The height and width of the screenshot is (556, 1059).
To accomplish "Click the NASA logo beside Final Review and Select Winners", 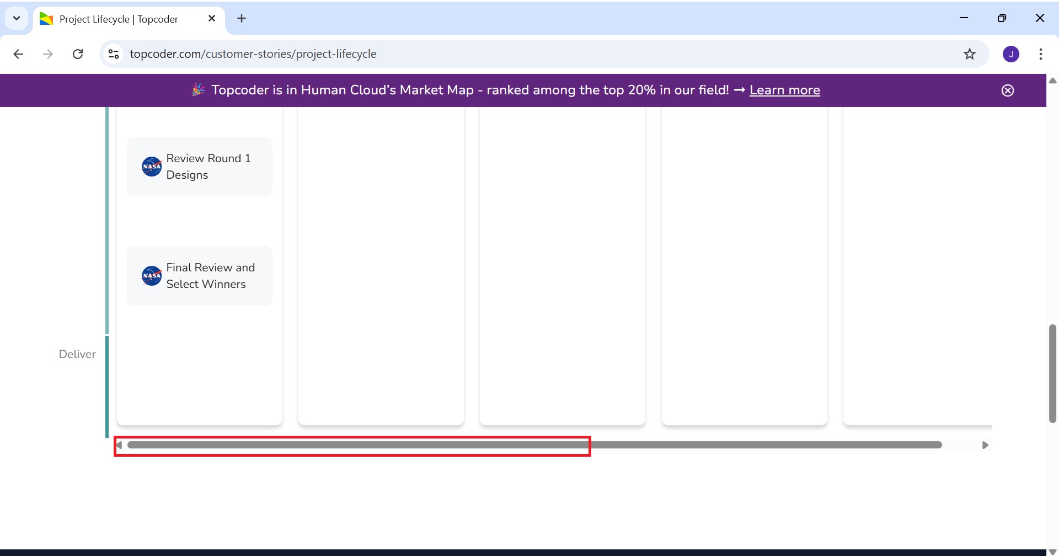I will [x=152, y=276].
